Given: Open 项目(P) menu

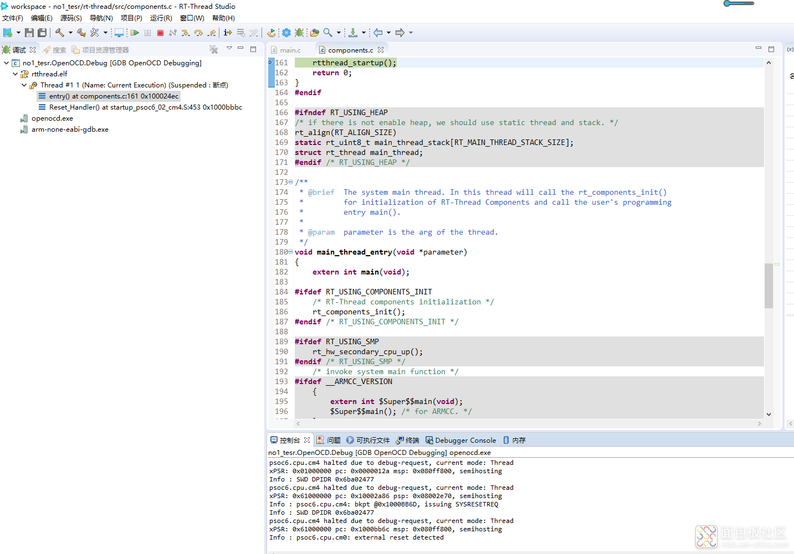Looking at the screenshot, I should click(131, 18).
